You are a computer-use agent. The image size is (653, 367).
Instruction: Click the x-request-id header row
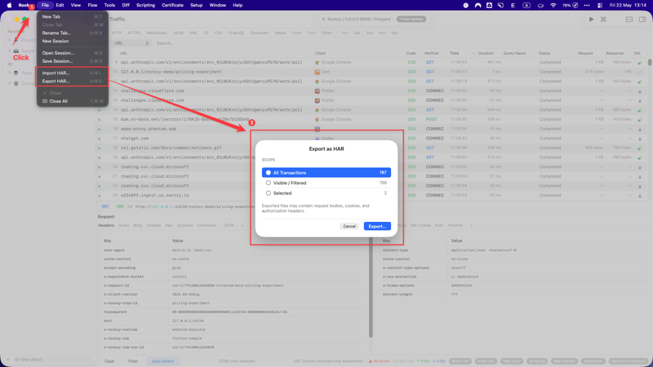tap(233, 285)
